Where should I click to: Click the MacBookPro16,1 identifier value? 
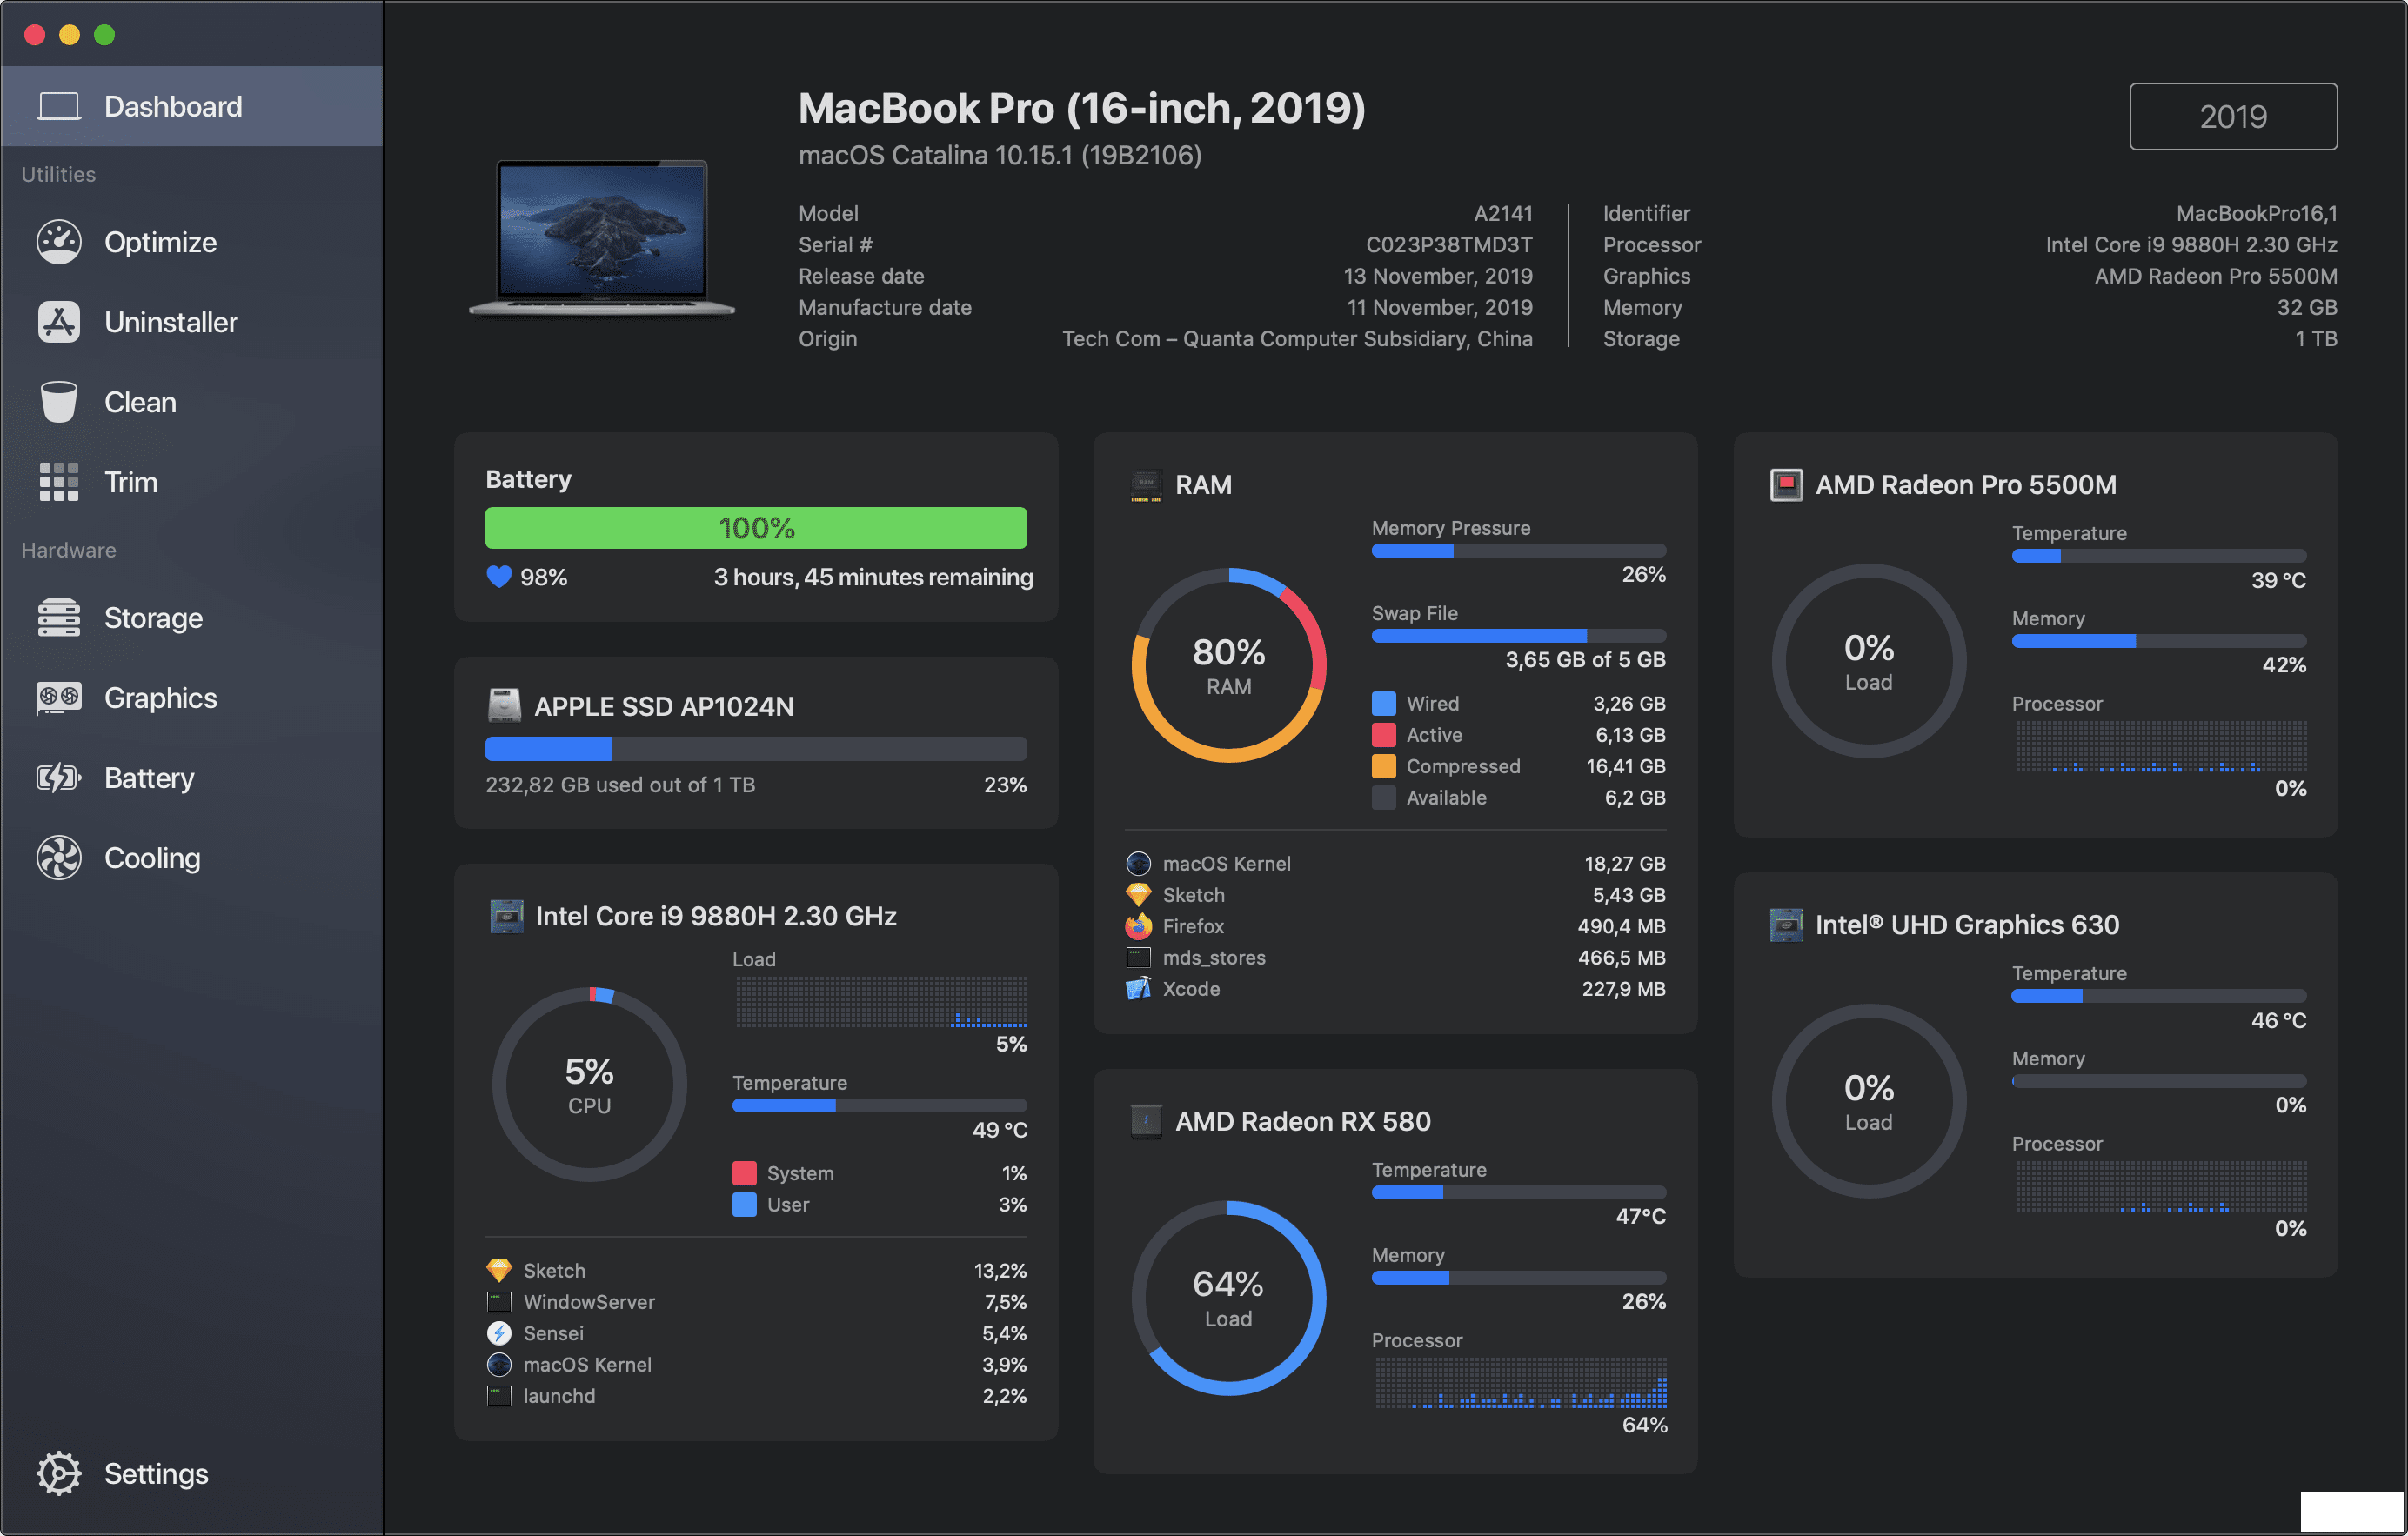coord(2256,213)
